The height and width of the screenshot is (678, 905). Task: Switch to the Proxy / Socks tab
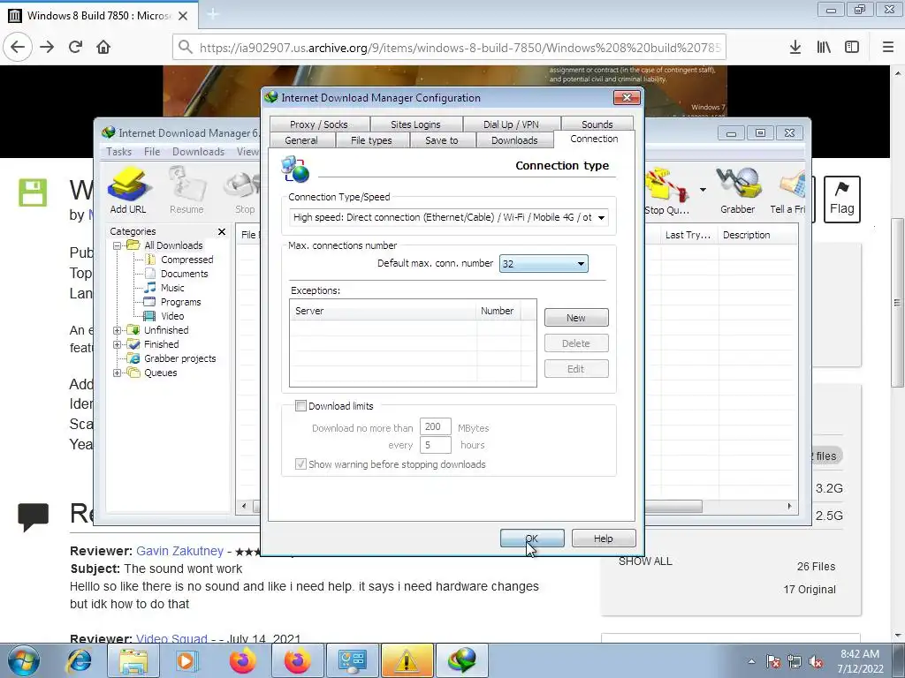[x=318, y=124]
